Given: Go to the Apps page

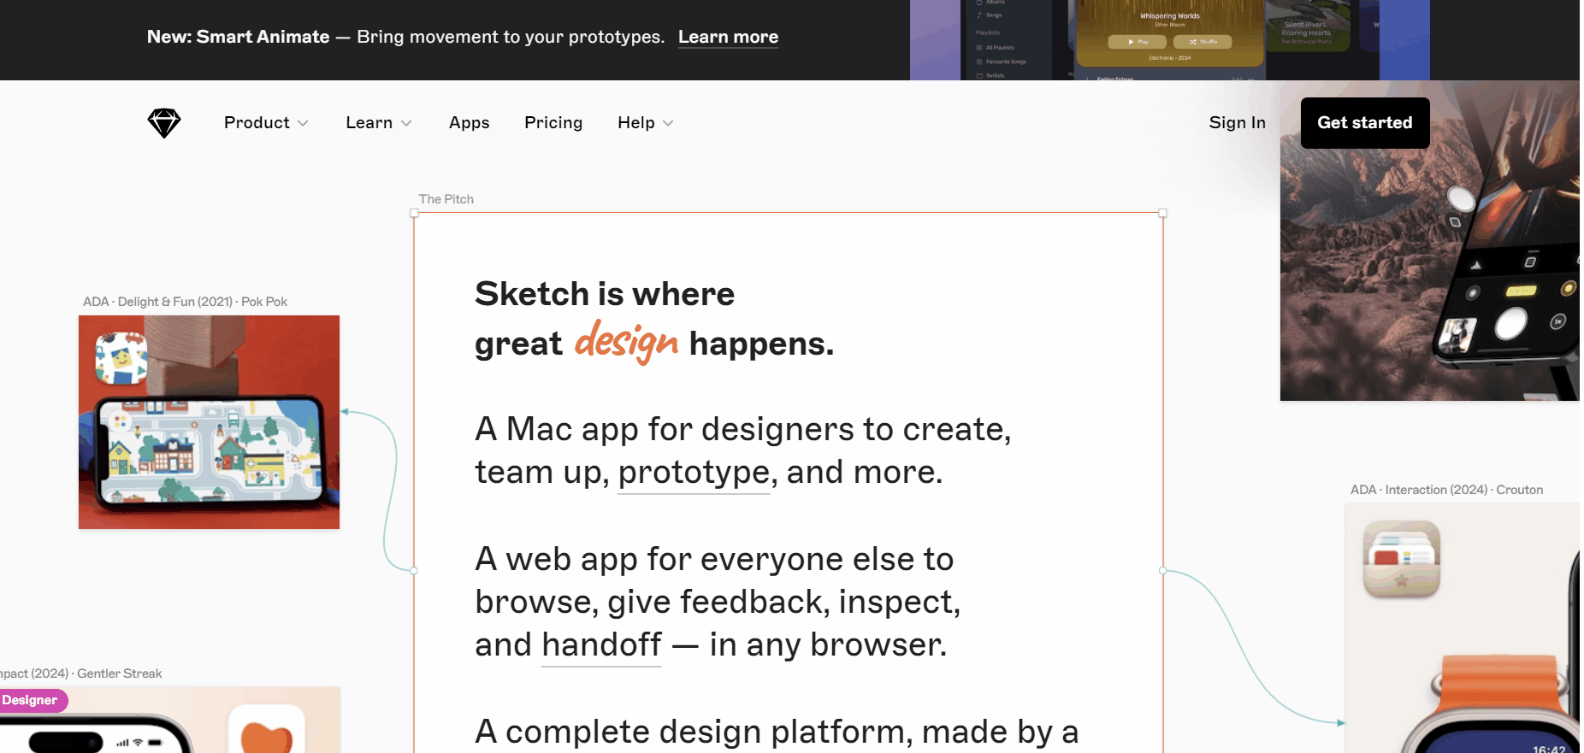Looking at the screenshot, I should [x=469, y=123].
